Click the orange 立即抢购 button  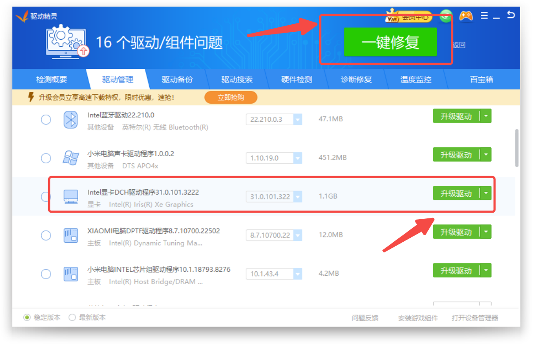231,97
